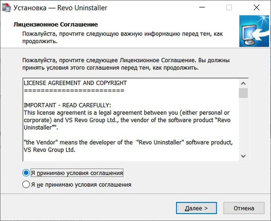Screen dimensions: 271x221
Task: Select "Я принимаю условия соглашения" radio button
Action: (26, 173)
